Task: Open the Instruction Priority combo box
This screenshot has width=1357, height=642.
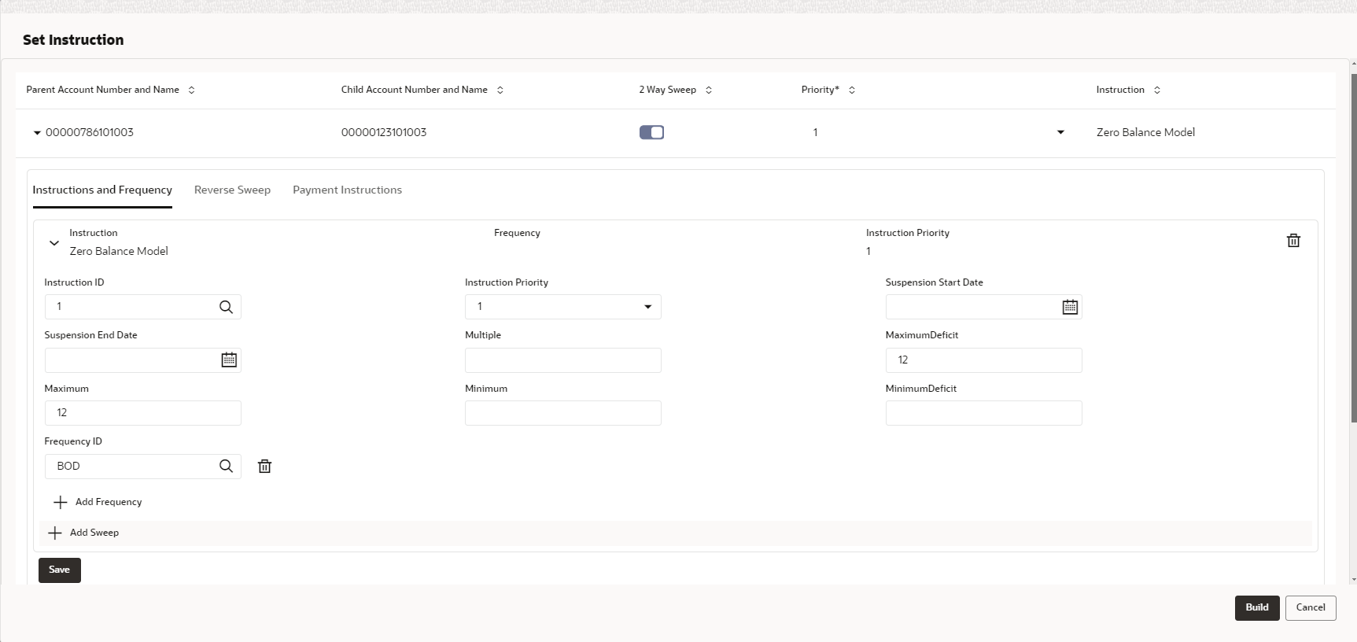Action: click(x=563, y=307)
